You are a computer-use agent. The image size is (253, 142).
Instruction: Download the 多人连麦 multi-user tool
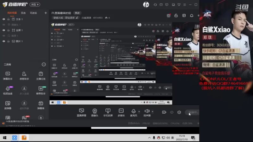point(24,90)
